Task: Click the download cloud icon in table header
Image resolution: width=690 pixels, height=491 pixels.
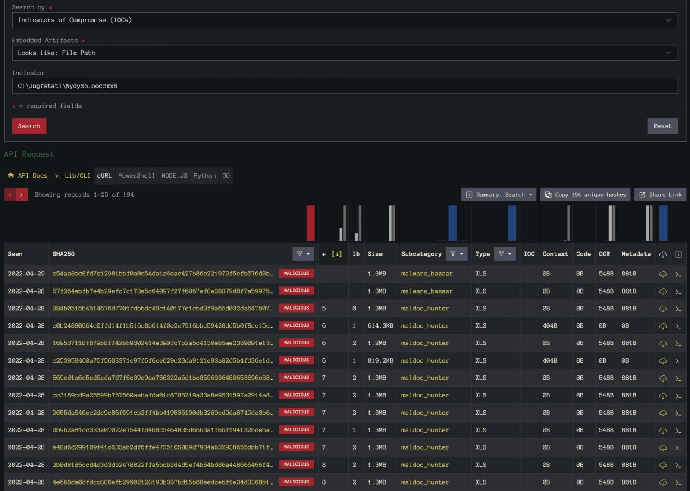Action: coord(663,254)
